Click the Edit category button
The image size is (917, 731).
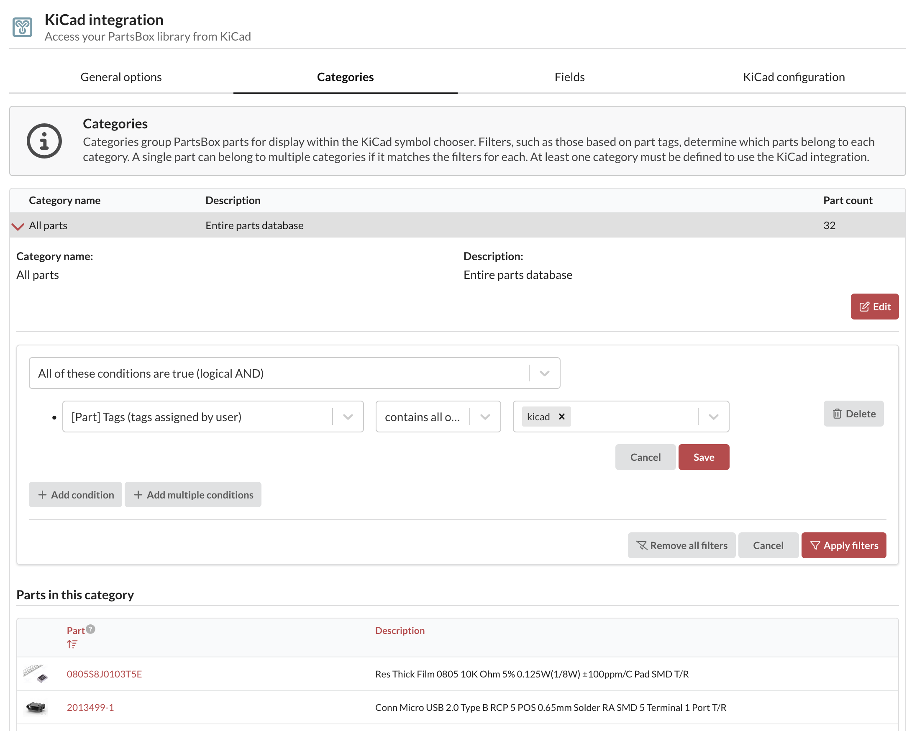pyautogui.click(x=874, y=307)
